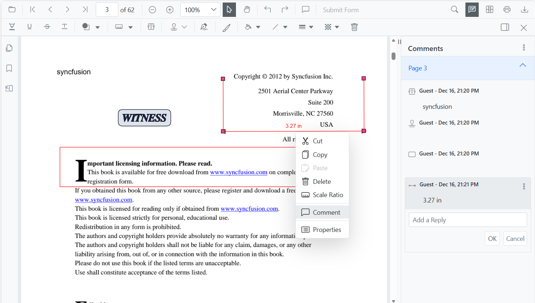The width and height of the screenshot is (535, 303).
Task: Open the stroke thickness dropdown
Action: click(x=311, y=27)
